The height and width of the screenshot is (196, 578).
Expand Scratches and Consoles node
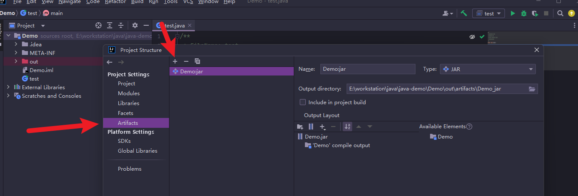(x=8, y=96)
